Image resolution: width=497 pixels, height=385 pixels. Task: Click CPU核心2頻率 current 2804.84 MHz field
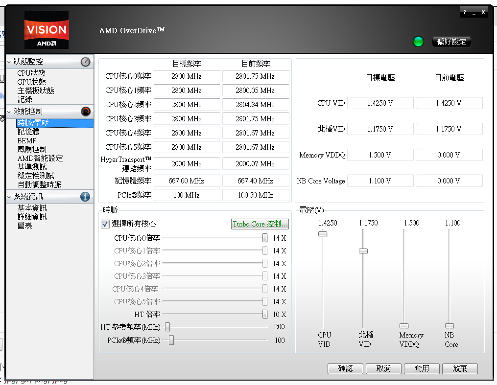(x=256, y=105)
